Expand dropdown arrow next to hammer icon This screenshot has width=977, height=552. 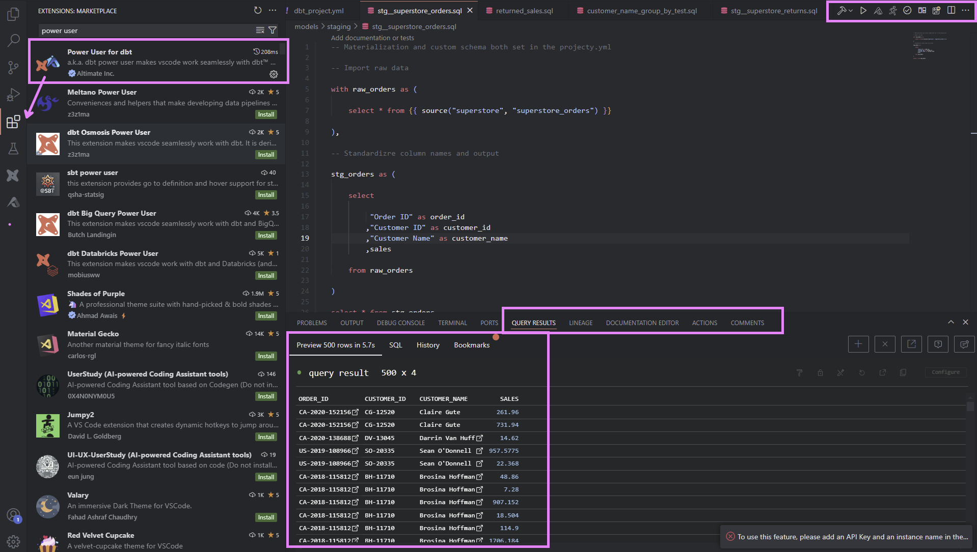coord(851,11)
